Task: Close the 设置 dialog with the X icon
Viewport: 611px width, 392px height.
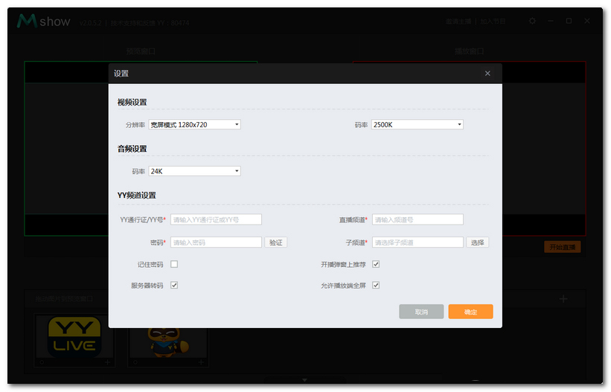Action: [487, 74]
